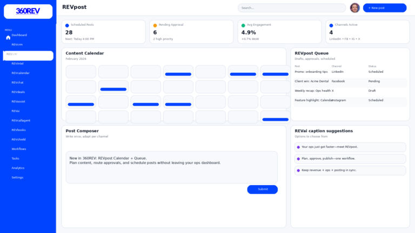415x233 pixels.
Task: Click the blue Scheduled Posts indicator dot
Action: click(x=67, y=25)
